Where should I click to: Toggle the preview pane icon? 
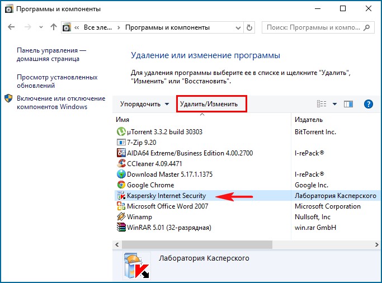pyautogui.click(x=348, y=104)
